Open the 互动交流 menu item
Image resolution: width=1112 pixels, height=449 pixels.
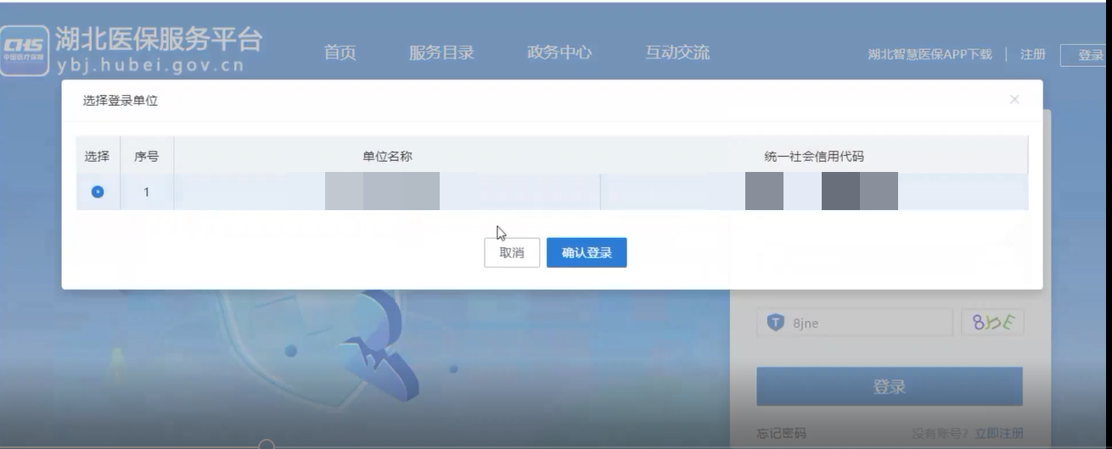tap(677, 53)
